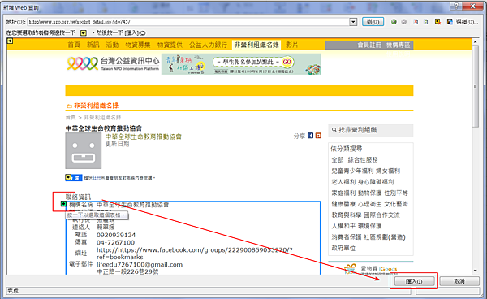This screenshot has width=487, height=299.
Task: Filter by 綜合性服務 category
Action: coord(363,160)
